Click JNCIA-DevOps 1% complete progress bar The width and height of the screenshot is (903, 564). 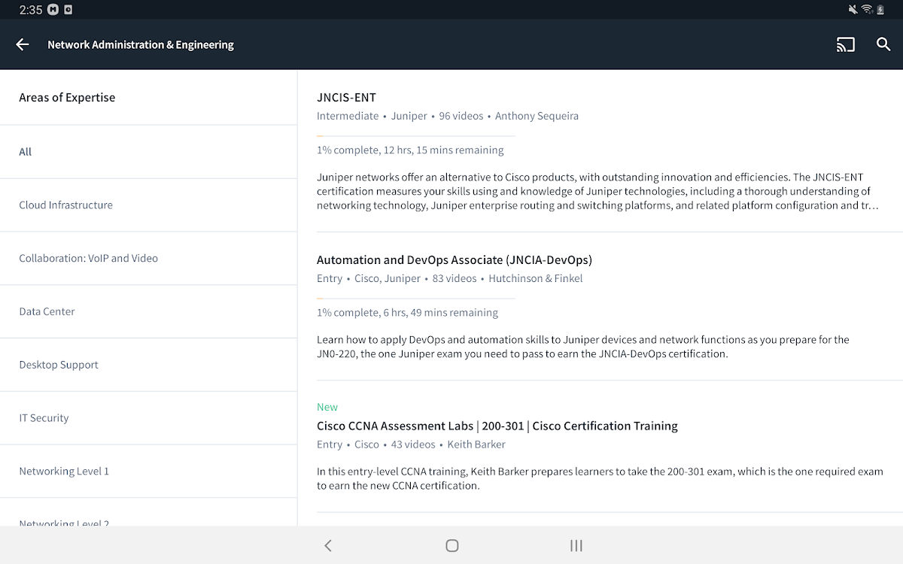pyautogui.click(x=415, y=299)
